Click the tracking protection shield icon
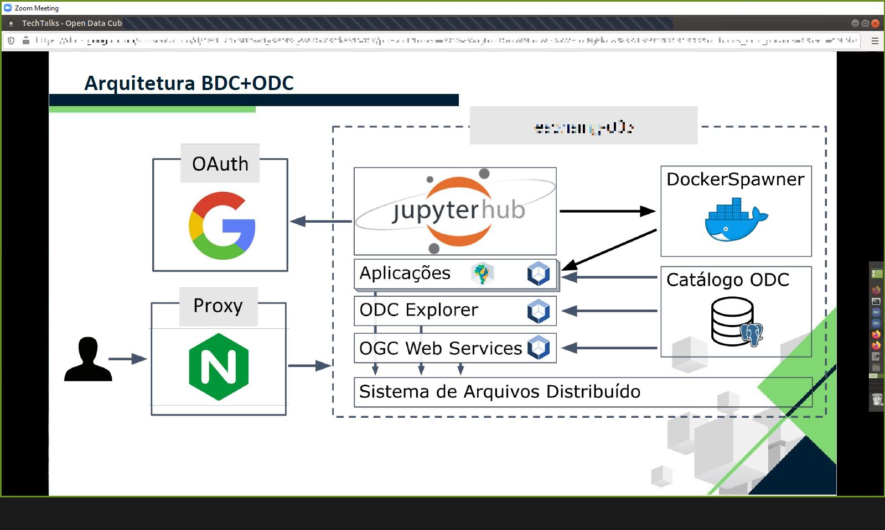Screen dimensions: 885x530 point(11,40)
